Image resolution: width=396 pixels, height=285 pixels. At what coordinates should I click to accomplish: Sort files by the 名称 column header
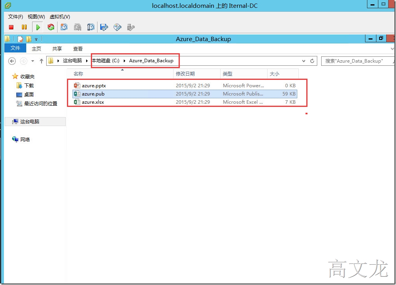(x=120, y=74)
